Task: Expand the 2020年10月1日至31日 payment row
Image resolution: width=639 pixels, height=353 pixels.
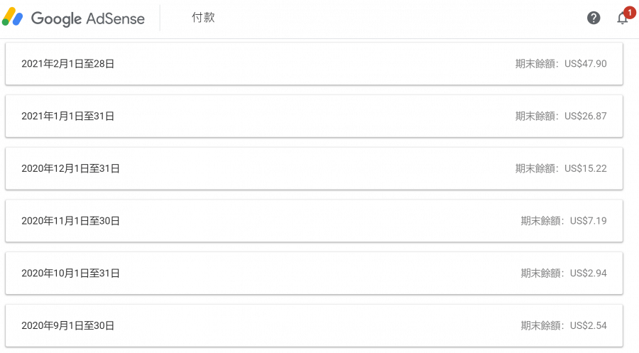Action: tap(314, 273)
